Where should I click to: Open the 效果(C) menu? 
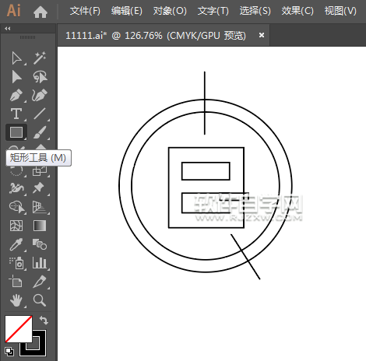click(x=297, y=11)
